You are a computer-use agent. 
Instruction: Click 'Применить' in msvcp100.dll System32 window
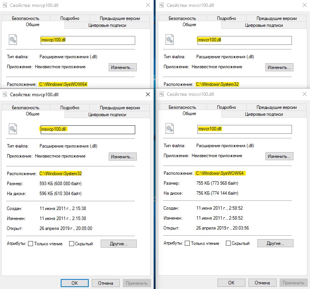coord(137,283)
